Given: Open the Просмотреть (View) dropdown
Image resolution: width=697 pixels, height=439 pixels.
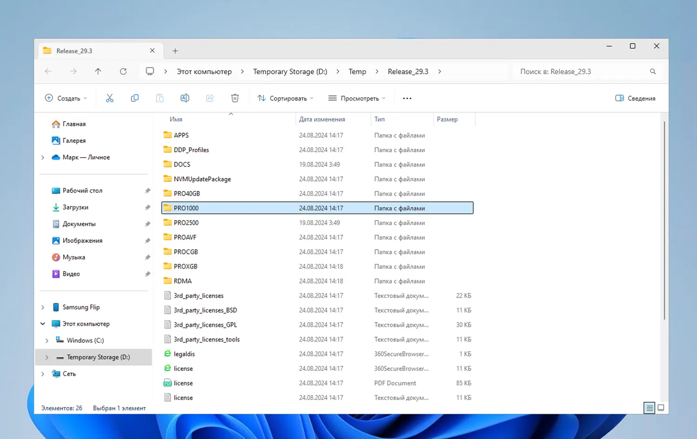Looking at the screenshot, I should click(357, 98).
